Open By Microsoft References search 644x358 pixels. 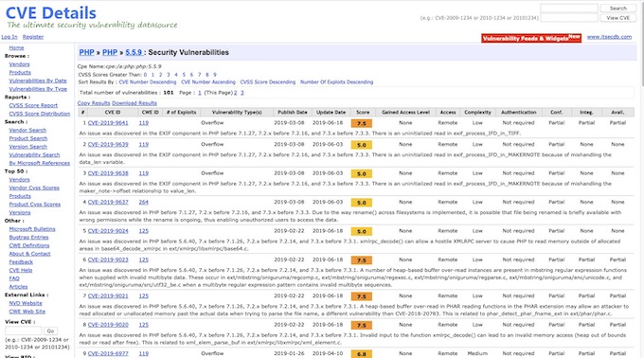tap(40, 163)
